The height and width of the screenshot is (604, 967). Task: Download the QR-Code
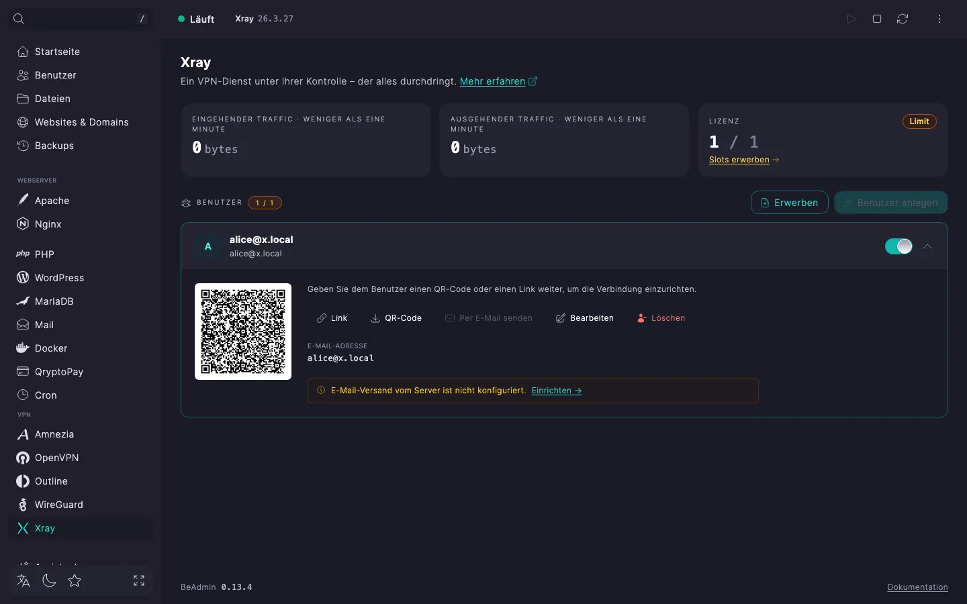(x=396, y=318)
